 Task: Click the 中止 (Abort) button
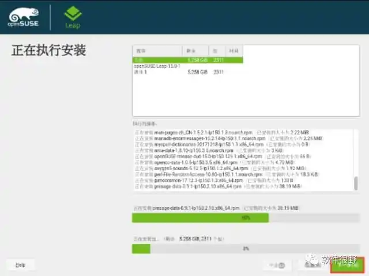point(277,266)
